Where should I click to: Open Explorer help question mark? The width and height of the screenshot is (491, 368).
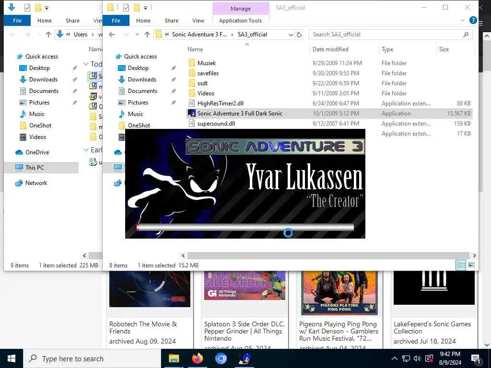pos(473,20)
